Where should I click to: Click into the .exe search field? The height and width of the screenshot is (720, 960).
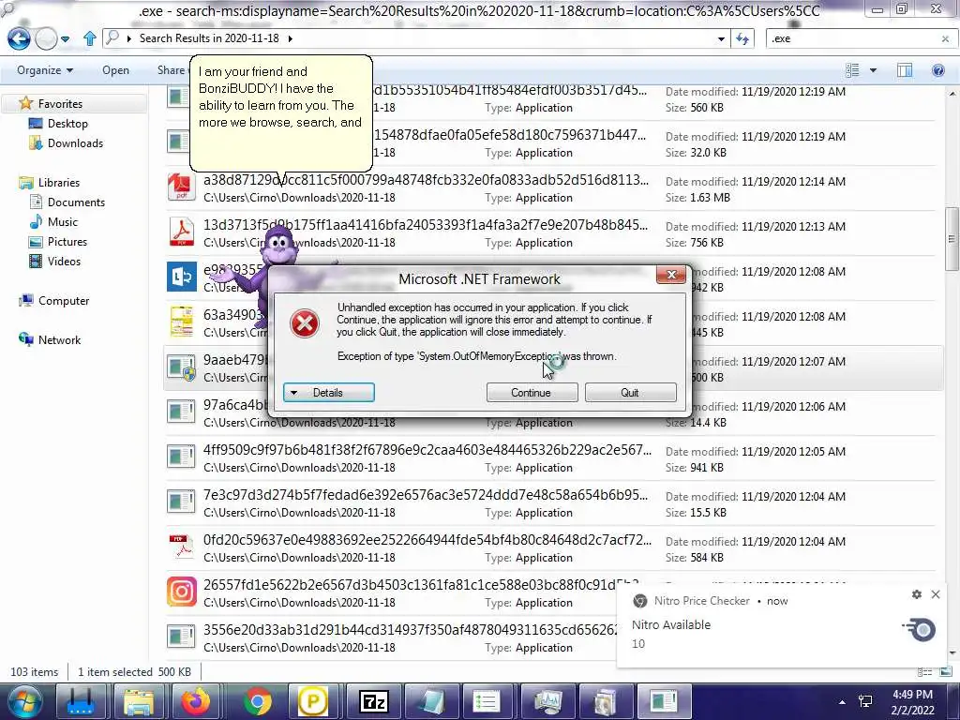pos(852,38)
